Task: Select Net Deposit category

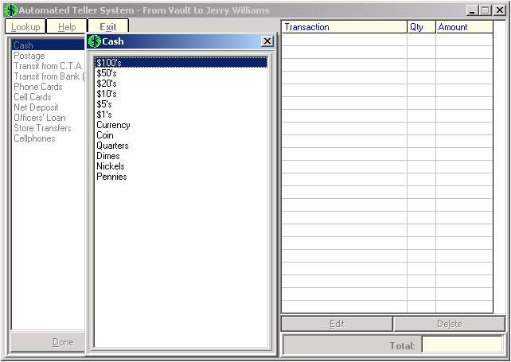Action: (36, 107)
